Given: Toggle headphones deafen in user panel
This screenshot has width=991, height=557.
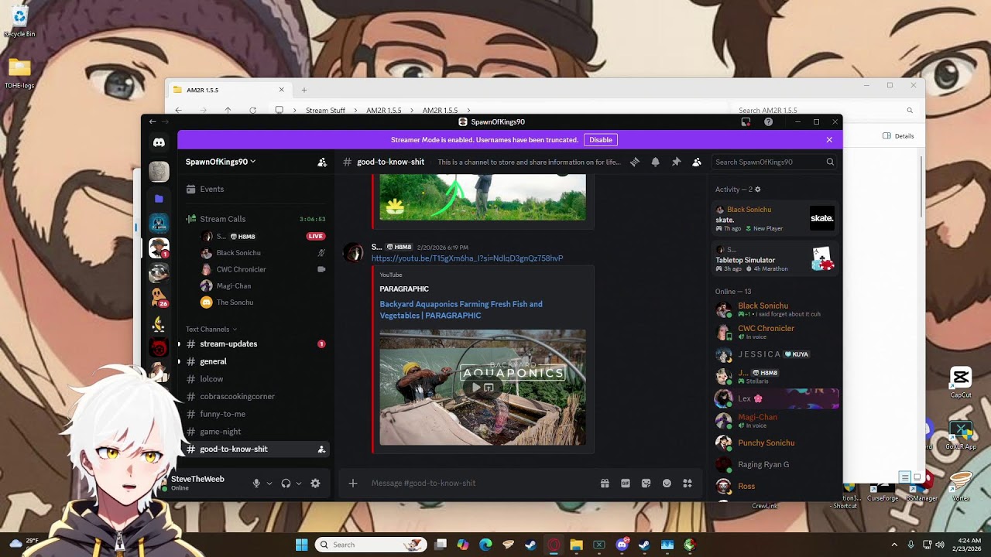Looking at the screenshot, I should (x=286, y=484).
